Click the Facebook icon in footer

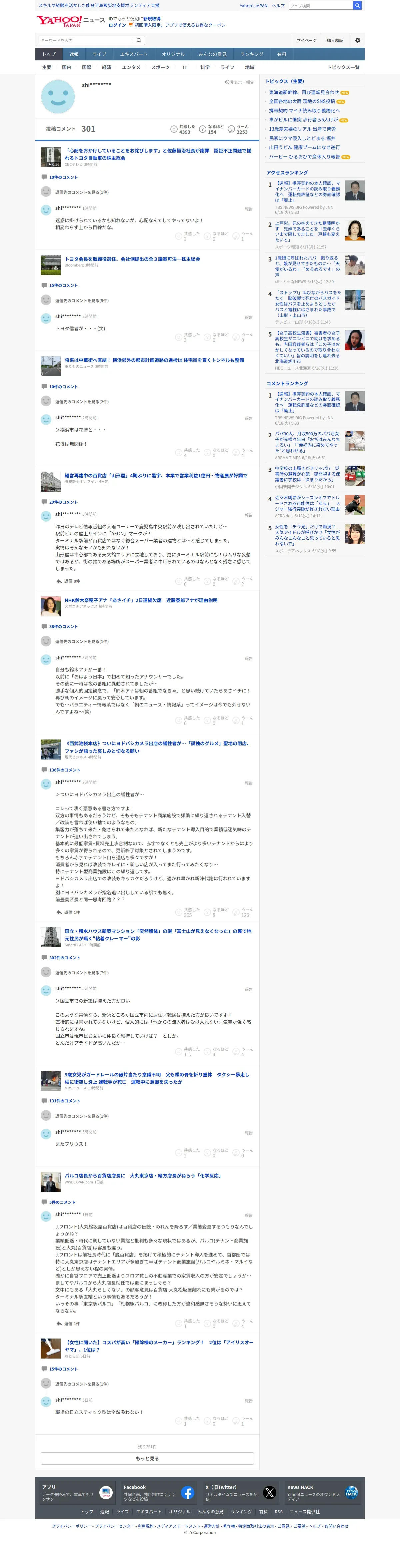pos(187,1492)
